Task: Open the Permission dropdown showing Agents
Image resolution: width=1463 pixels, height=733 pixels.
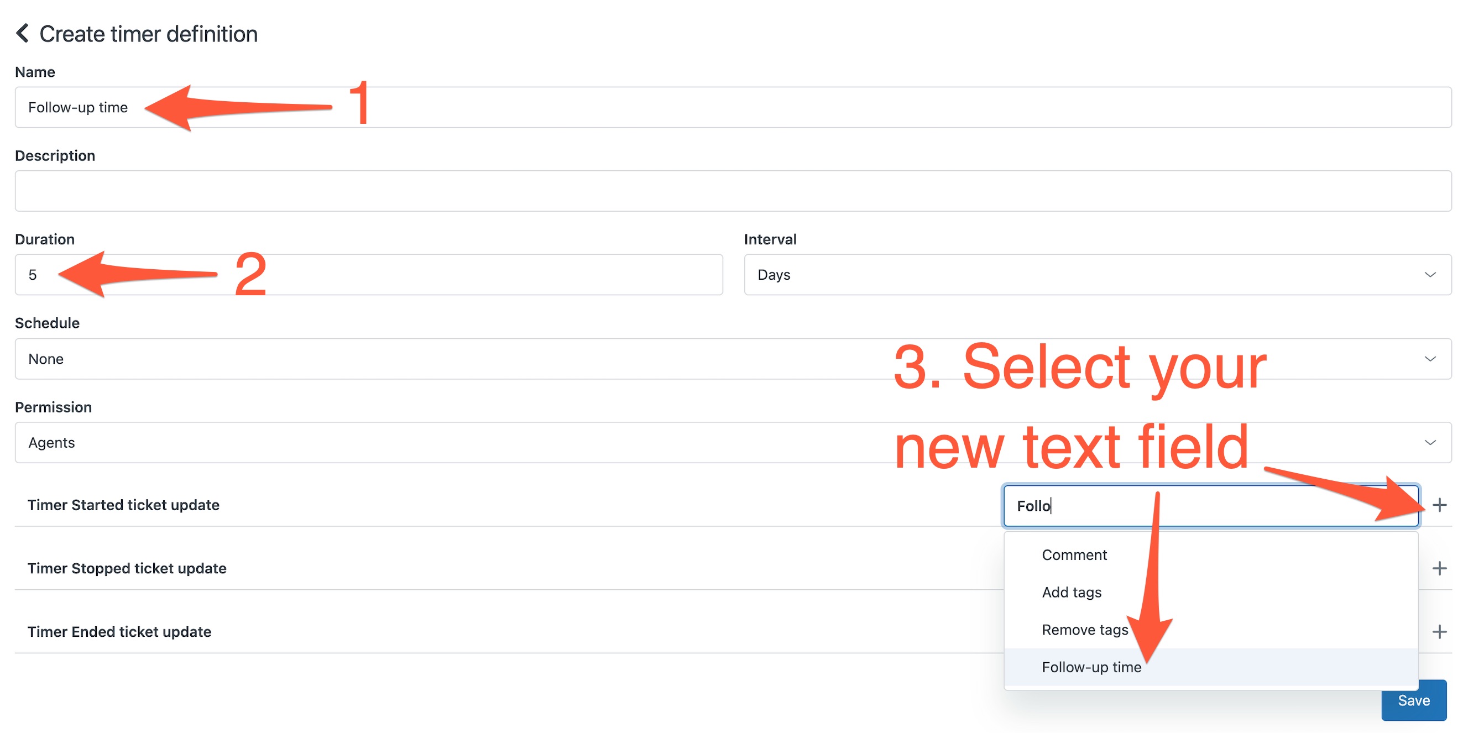Action: pyautogui.click(x=733, y=442)
